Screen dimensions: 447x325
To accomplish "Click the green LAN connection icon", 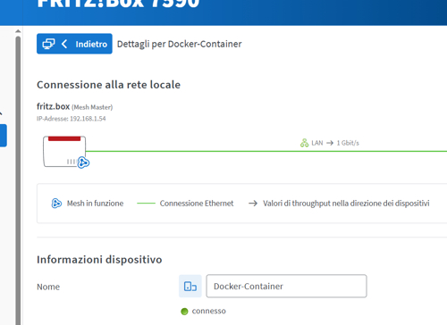I will tap(304, 143).
